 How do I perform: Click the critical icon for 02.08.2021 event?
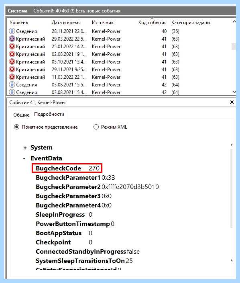tap(12, 54)
